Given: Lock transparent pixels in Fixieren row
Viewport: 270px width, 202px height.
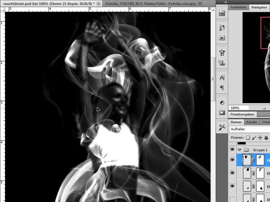Looking at the screenshot, I should pos(248,138).
